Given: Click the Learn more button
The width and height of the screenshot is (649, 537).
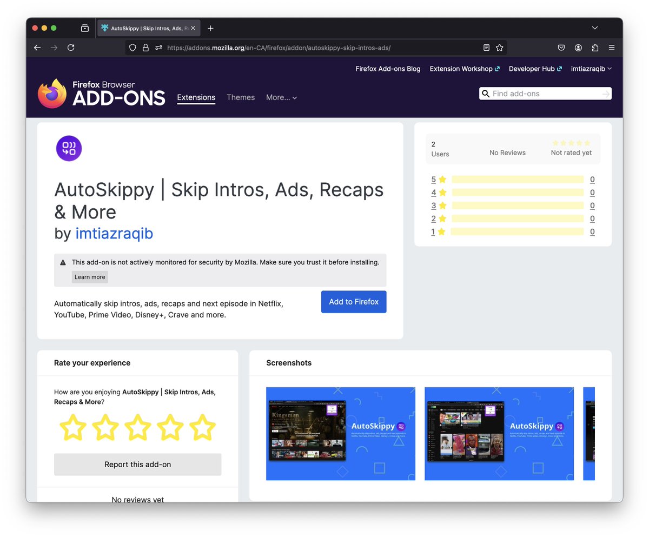Looking at the screenshot, I should click(x=90, y=277).
